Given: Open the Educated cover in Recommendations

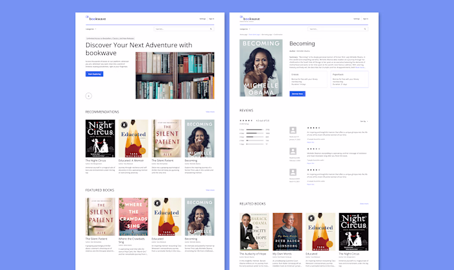Looking at the screenshot, I should (x=133, y=139).
